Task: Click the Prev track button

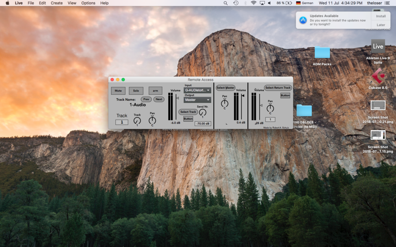Action: [x=146, y=99]
